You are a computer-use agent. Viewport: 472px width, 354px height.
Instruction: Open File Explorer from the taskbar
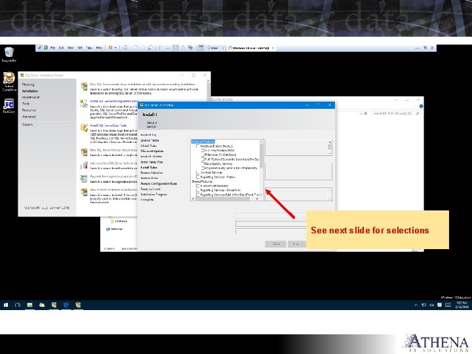(x=29, y=305)
